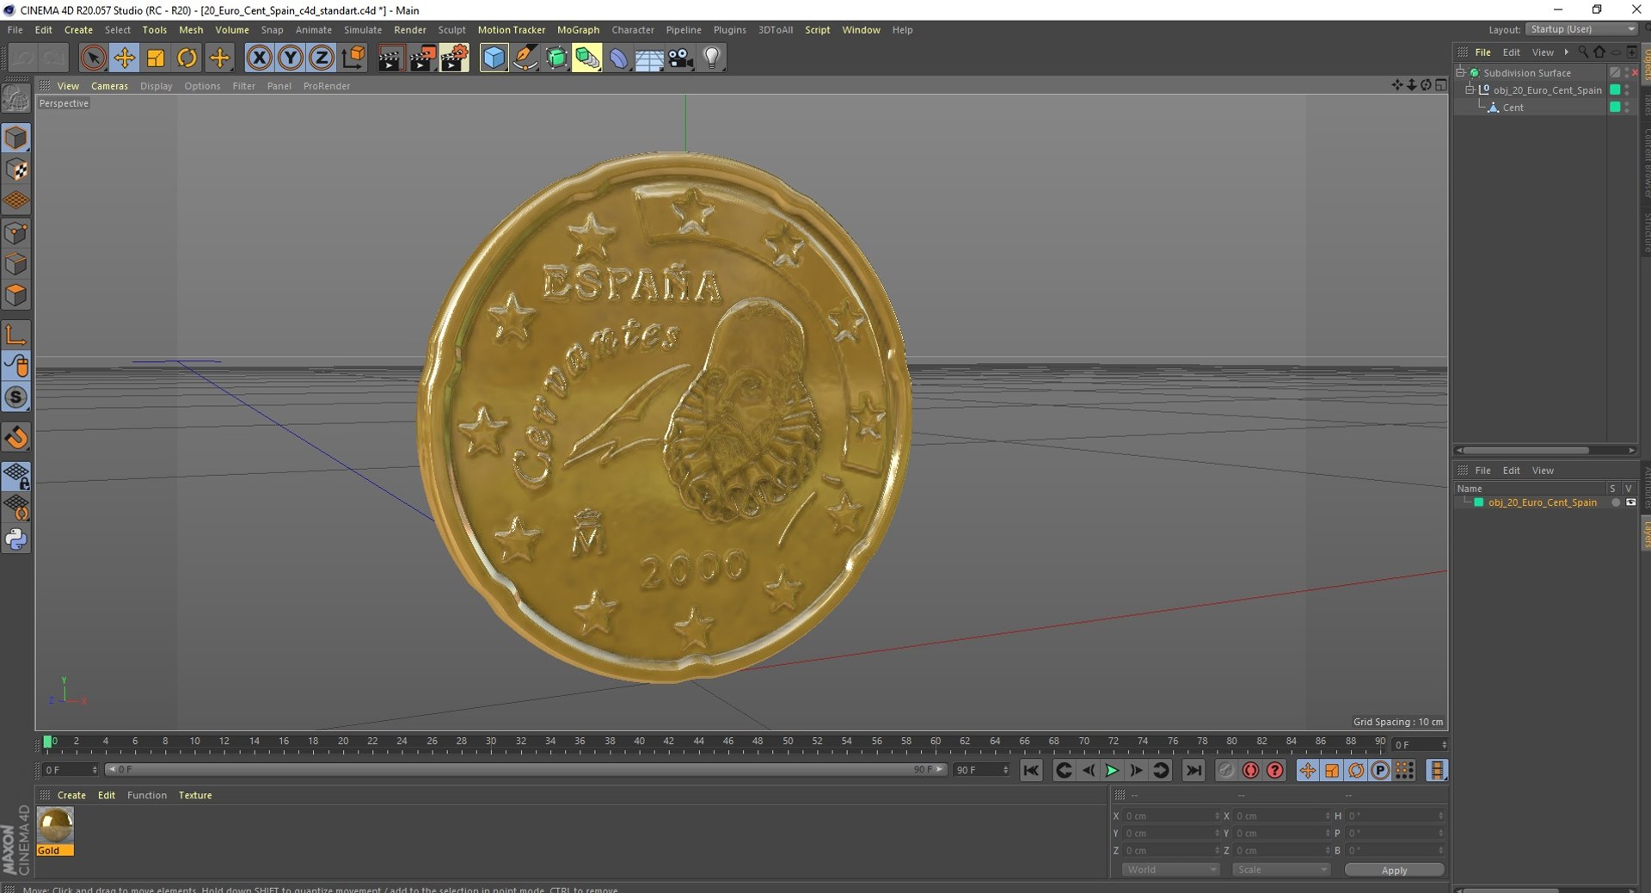Select the Cent object in tree
1651x893 pixels.
[1513, 108]
